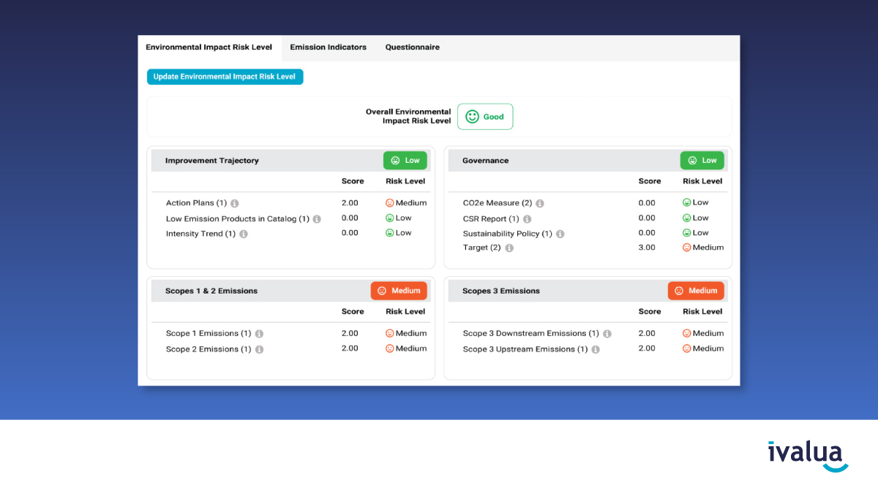Click the Low badge for Improvement Trajectory

click(405, 161)
